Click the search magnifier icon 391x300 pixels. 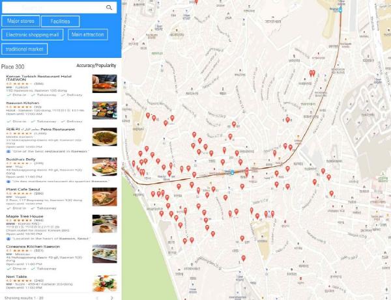(x=109, y=7)
